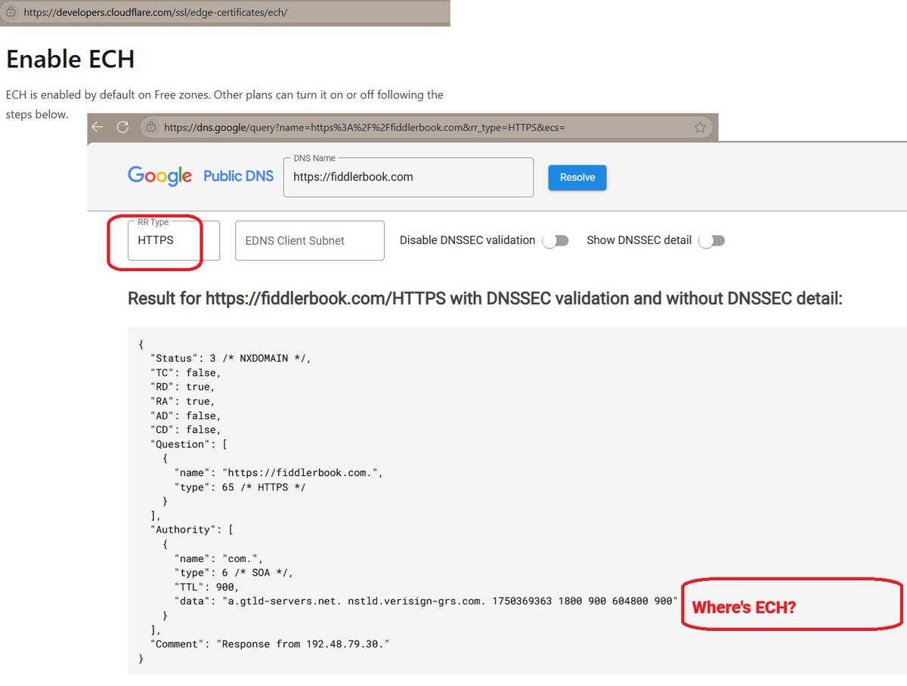The height and width of the screenshot is (686, 907).
Task: Click the Comment Response from 192.48.79.30 line
Action: pyautogui.click(x=270, y=644)
